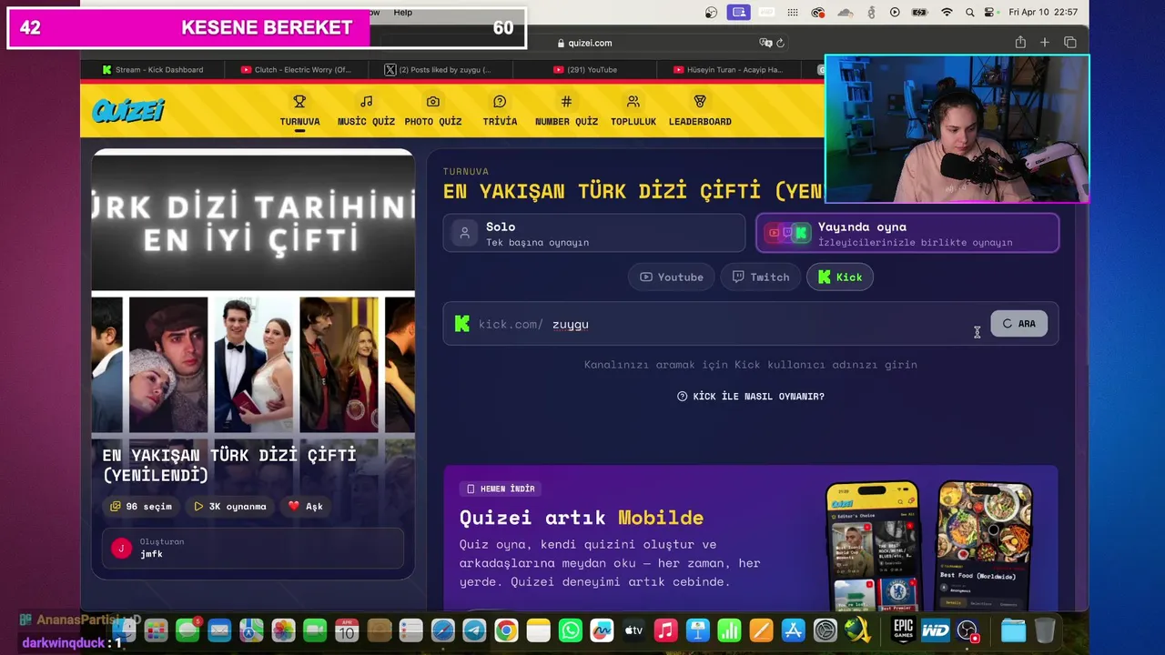Screen dimensions: 1165x655
Task: Open the Photo Quiz tab
Action: pyautogui.click(x=433, y=111)
